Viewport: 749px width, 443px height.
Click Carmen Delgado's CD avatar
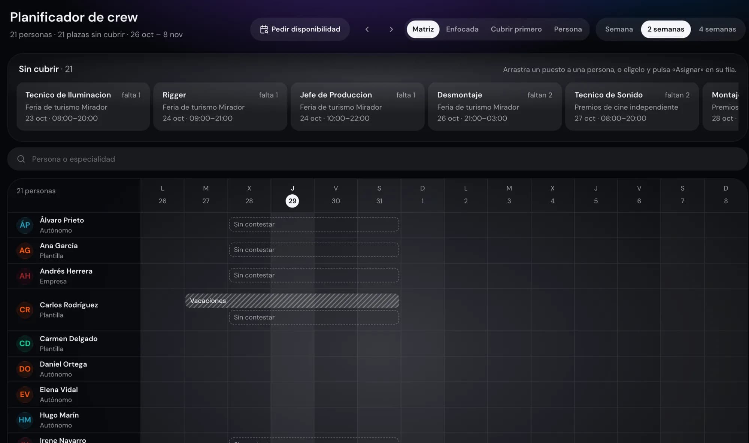tap(25, 343)
